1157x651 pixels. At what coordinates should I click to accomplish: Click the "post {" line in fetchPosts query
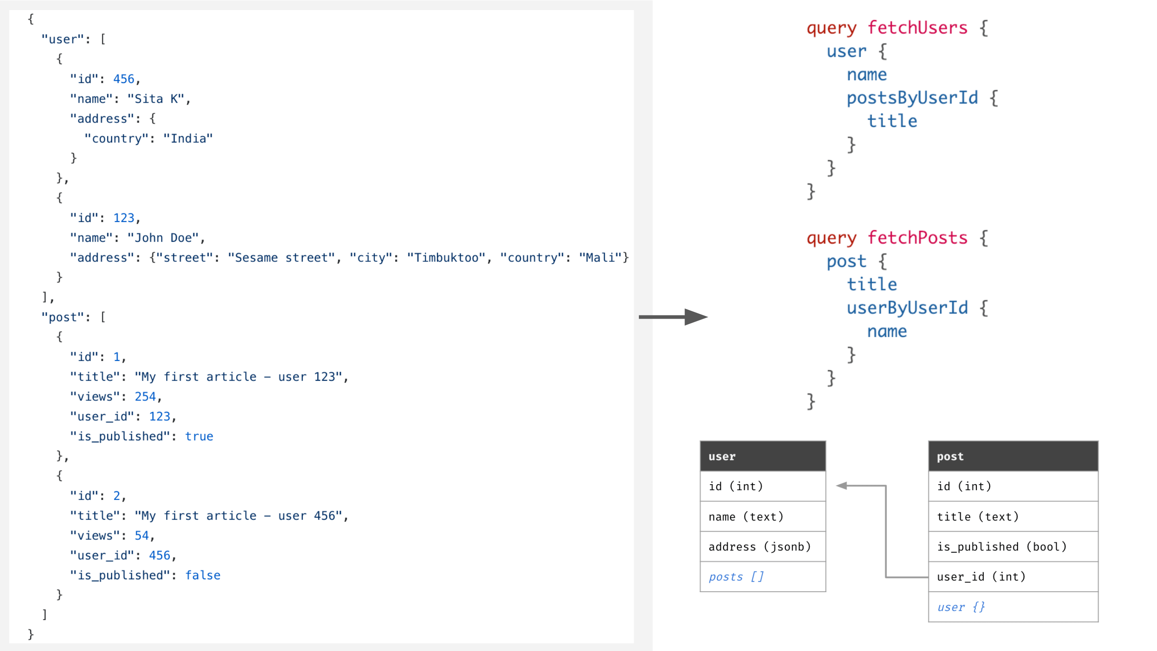pyautogui.click(x=857, y=261)
